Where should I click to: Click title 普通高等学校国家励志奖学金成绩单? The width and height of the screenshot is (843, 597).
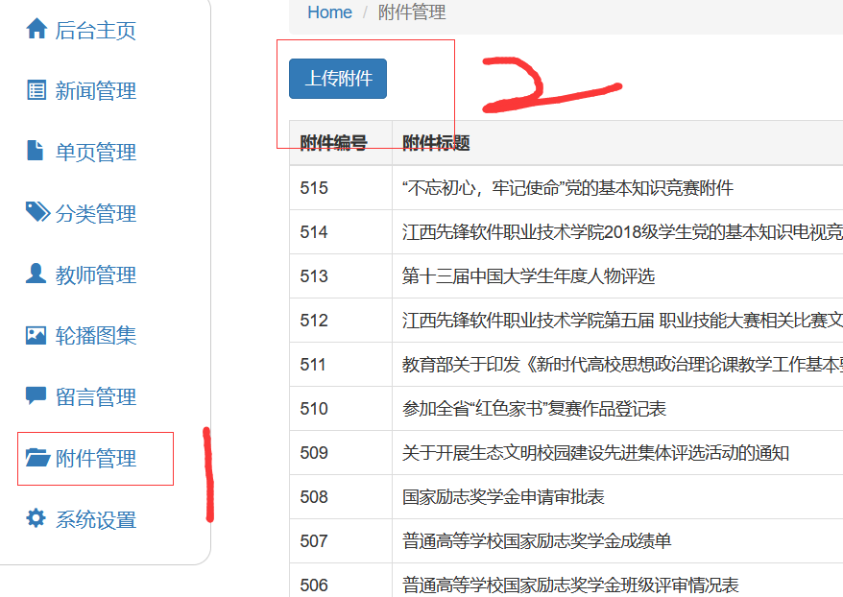[x=537, y=540]
